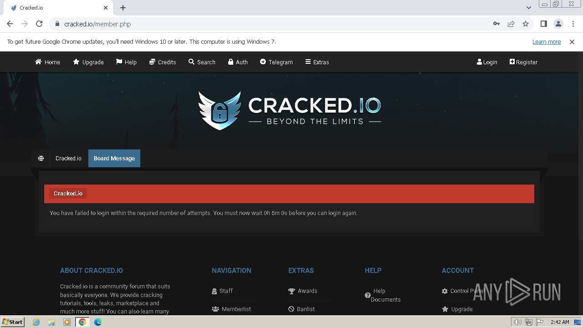Open the Awards footer link
The width and height of the screenshot is (583, 328).
[x=303, y=291]
